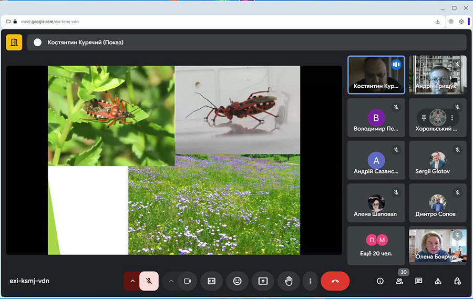This screenshot has height=299, width=473.
Task: Click muted mic icon on Андрій Грищук tile
Action: [x=458, y=64]
